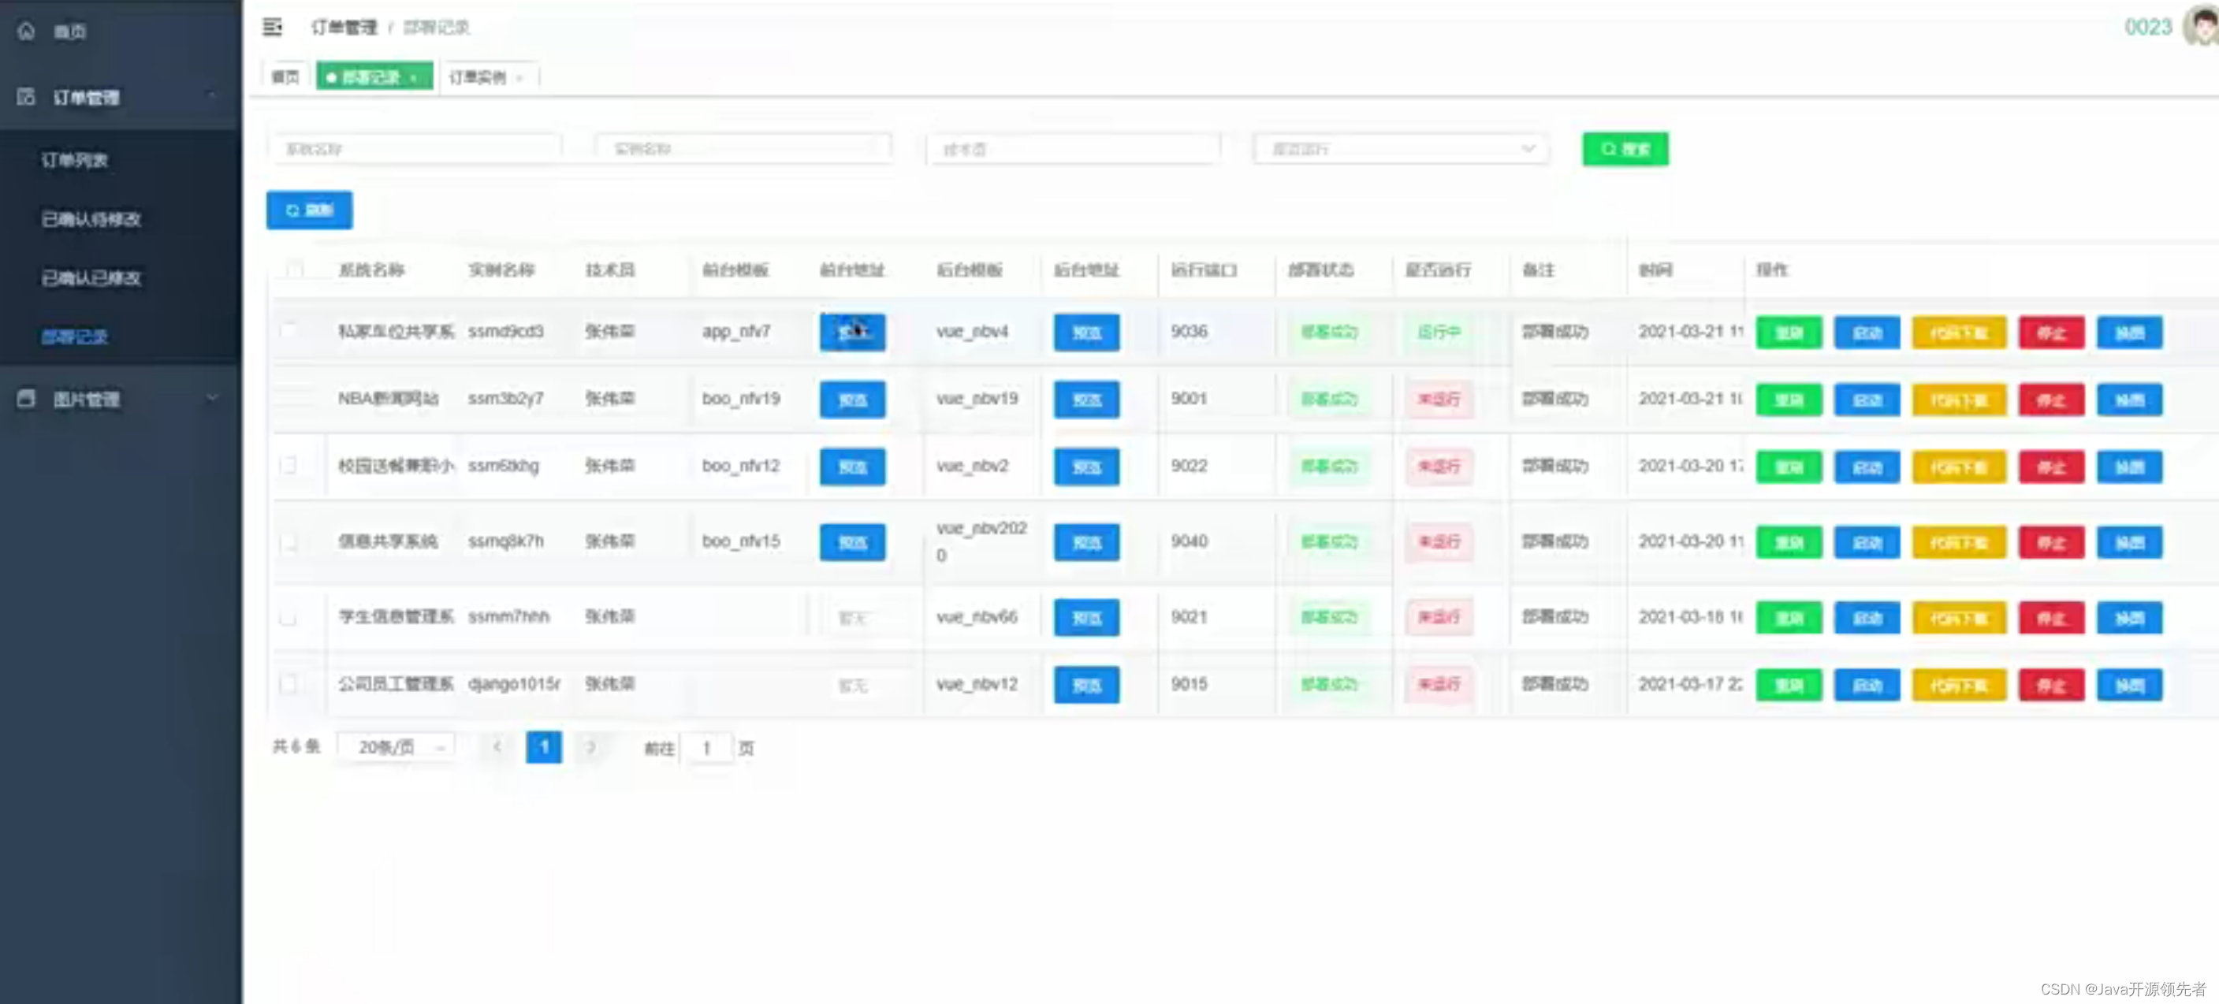Close the green 部署记录 tab via x

(x=415, y=78)
